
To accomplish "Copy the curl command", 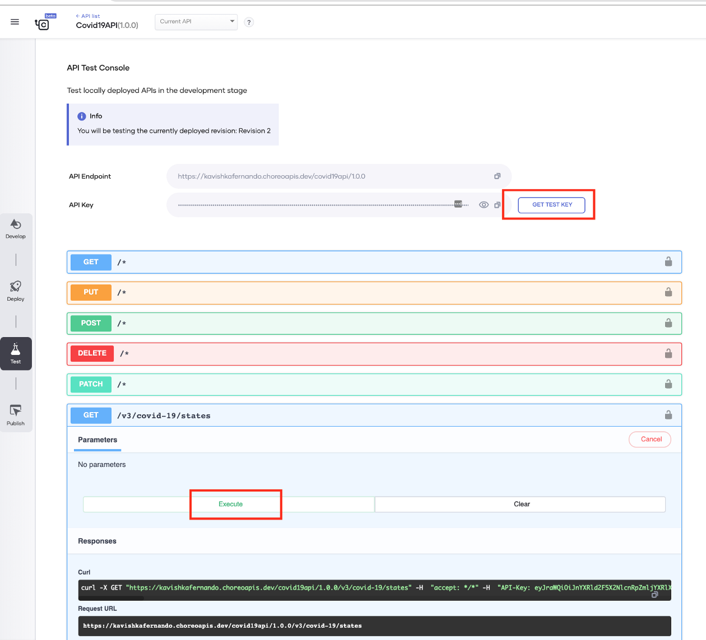I will point(654,595).
